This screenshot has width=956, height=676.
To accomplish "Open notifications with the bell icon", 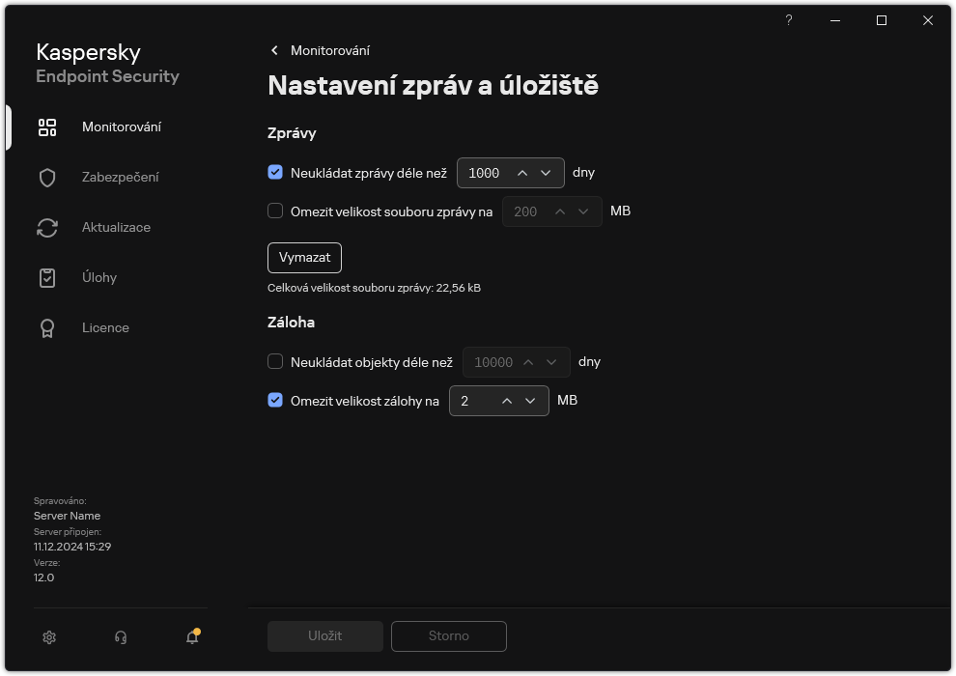I will tap(191, 637).
